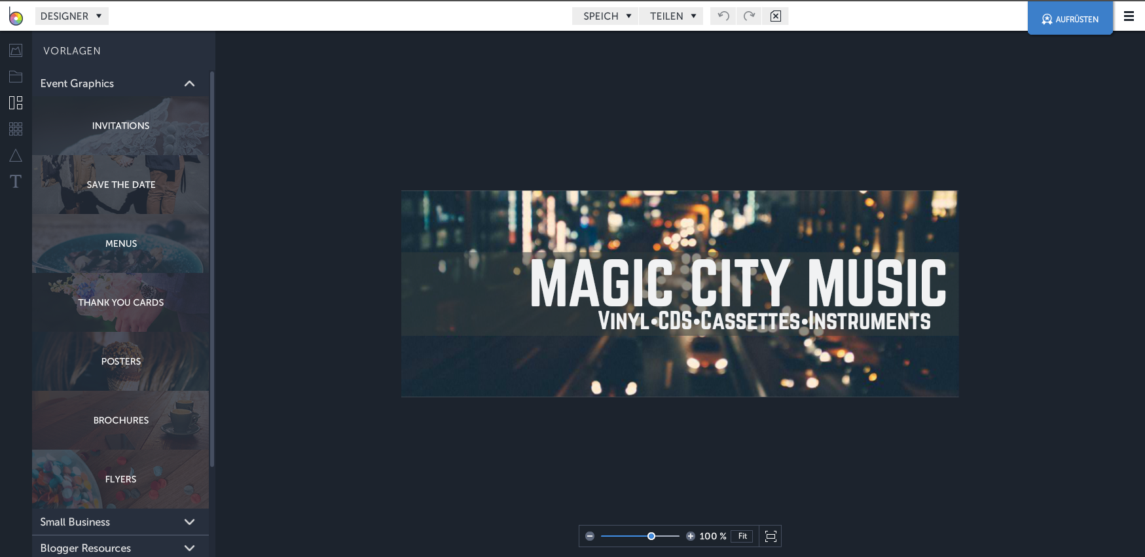Select the Templates layout sidebar icon
Screen dimensions: 1145x557
pos(16,103)
